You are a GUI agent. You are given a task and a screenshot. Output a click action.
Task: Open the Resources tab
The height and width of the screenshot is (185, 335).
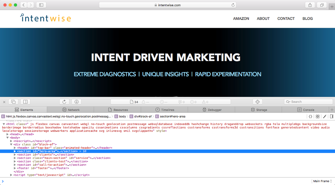pos(117,110)
